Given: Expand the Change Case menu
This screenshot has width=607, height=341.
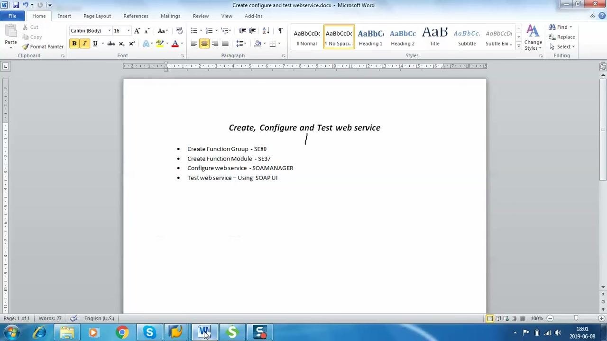Looking at the screenshot, I should point(163,31).
